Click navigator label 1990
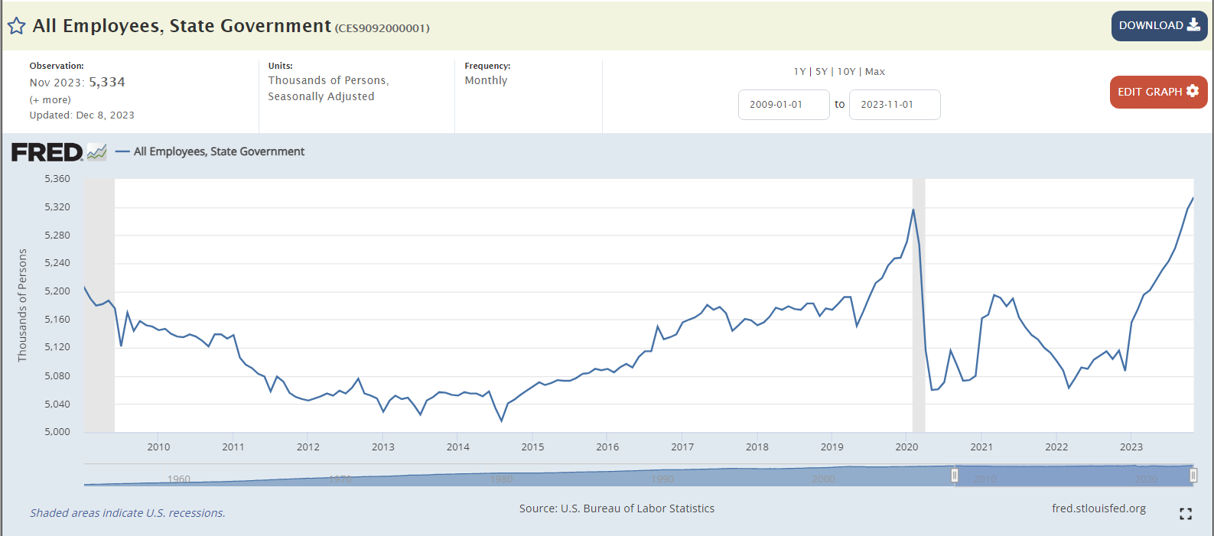The width and height of the screenshot is (1214, 536). 662,479
